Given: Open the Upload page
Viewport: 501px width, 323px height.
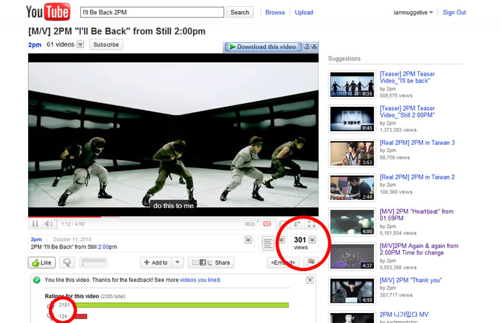Looking at the screenshot, I should click(x=304, y=12).
